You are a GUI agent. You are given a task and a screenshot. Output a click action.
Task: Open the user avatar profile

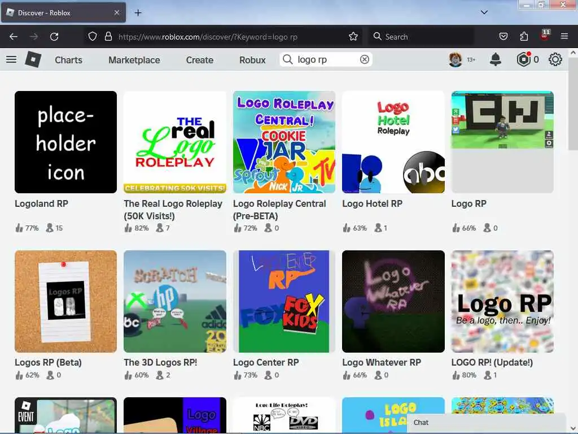coord(456,59)
